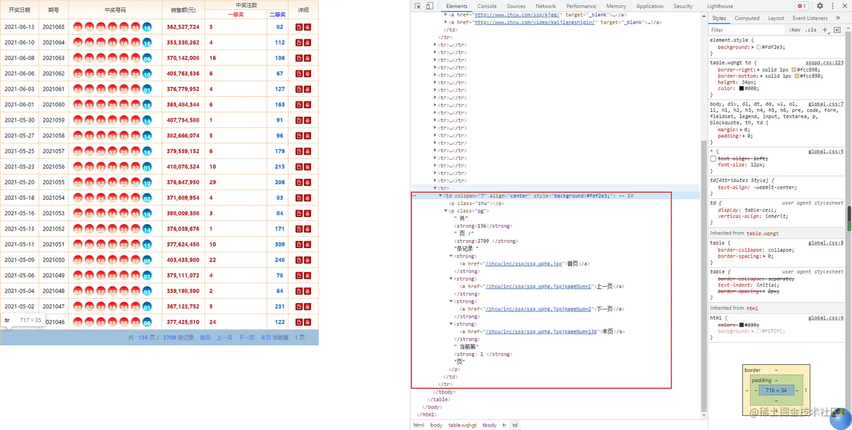The height and width of the screenshot is (430, 852).
Task: Open detail document icon for 2021064
Action: [x=299, y=42]
